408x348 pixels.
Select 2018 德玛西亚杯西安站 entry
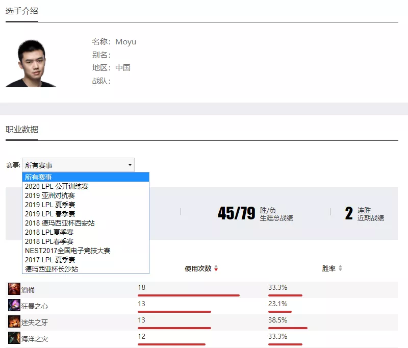(x=86, y=223)
